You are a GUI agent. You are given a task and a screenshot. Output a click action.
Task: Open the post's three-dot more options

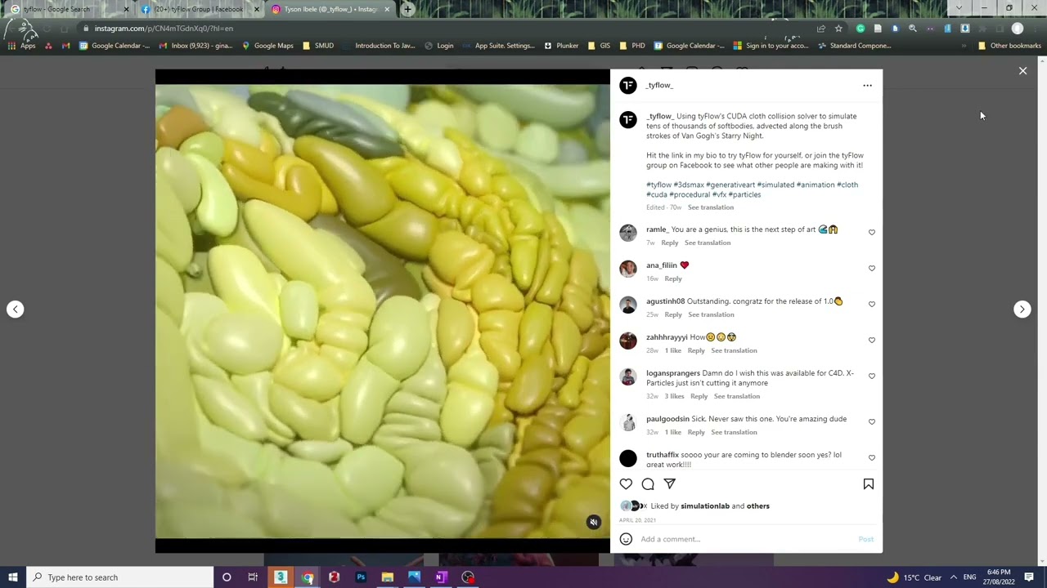point(867,85)
